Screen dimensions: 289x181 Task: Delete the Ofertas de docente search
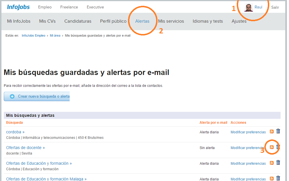coord(278,147)
